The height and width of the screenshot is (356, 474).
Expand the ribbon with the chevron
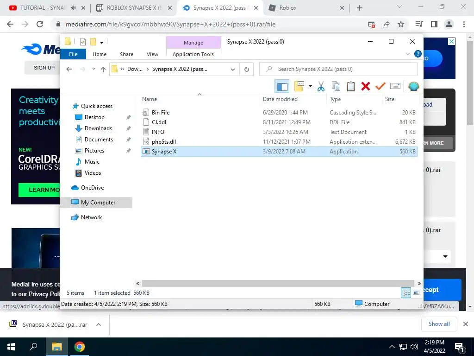(407, 54)
